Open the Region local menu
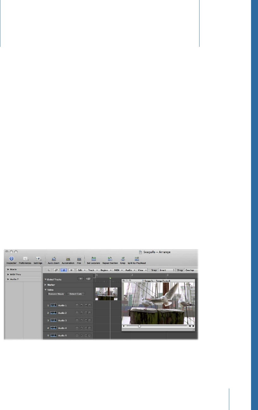 pos(106,270)
